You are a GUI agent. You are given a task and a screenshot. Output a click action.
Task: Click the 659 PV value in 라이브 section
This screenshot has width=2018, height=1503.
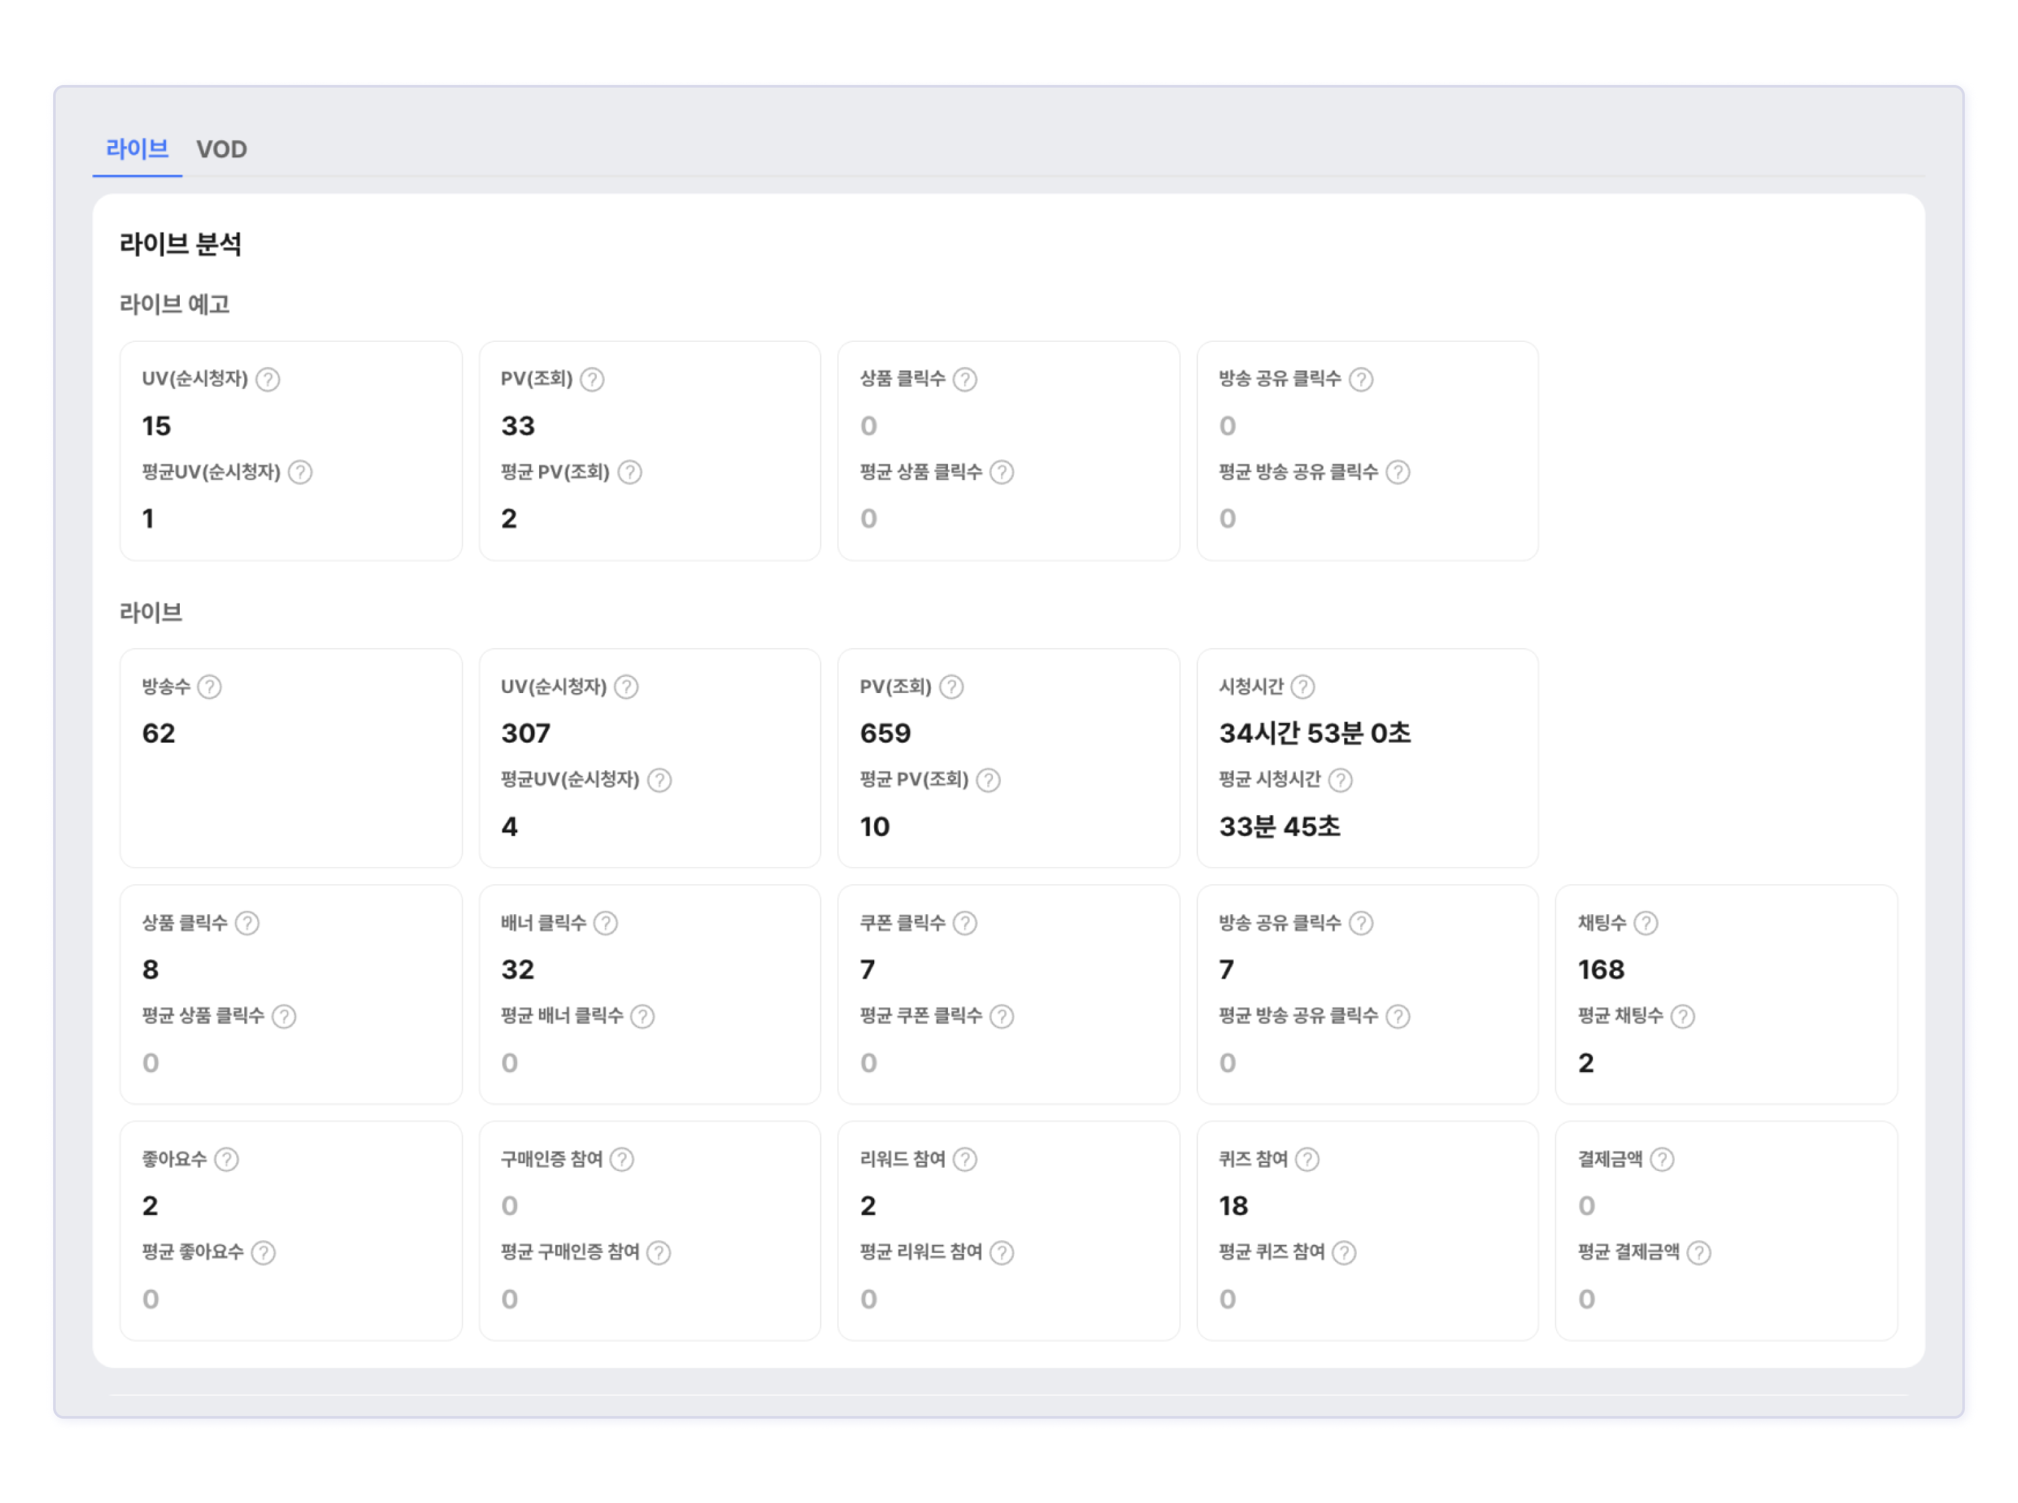(x=886, y=734)
